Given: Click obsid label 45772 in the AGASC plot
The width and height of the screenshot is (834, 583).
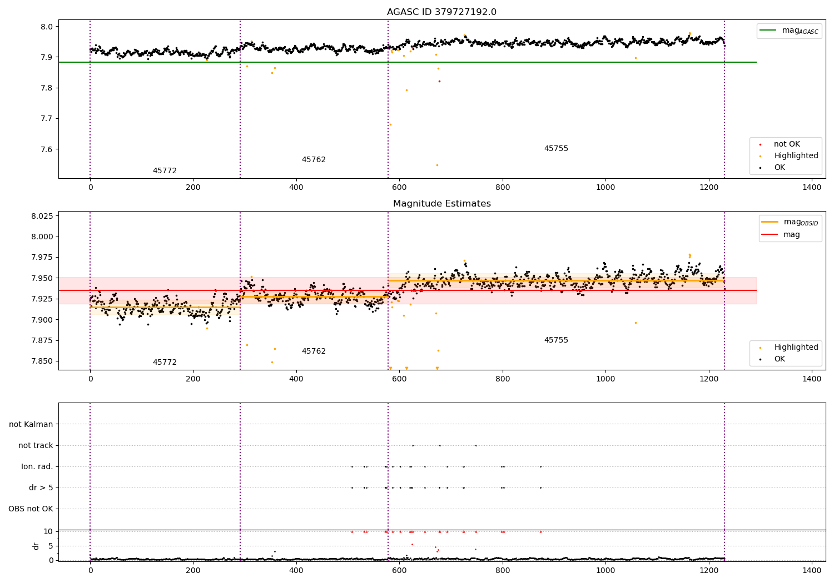Looking at the screenshot, I should (x=165, y=171).
